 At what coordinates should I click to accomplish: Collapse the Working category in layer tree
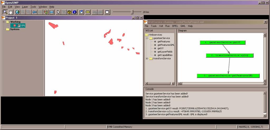(x=4, y=22)
